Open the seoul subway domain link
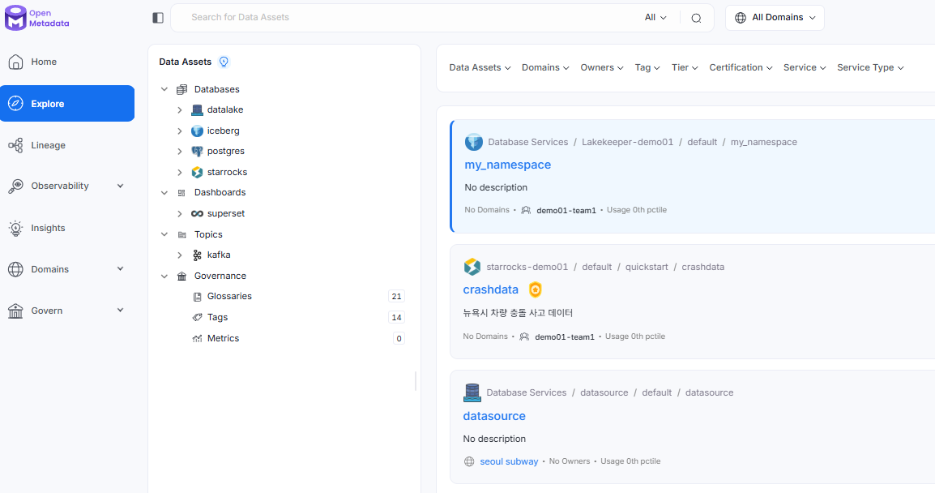This screenshot has height=493, width=935. click(x=509, y=461)
